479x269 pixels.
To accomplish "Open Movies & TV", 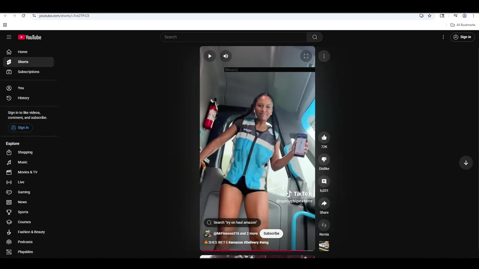I will [x=28, y=172].
